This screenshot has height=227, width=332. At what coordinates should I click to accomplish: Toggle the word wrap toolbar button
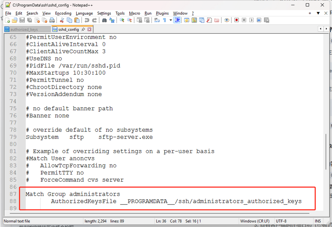157,20
